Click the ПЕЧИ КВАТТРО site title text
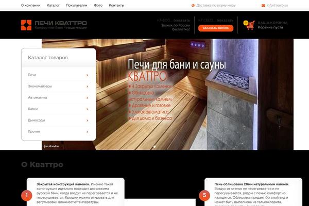The image size is (309, 206). pyautogui.click(x=61, y=23)
